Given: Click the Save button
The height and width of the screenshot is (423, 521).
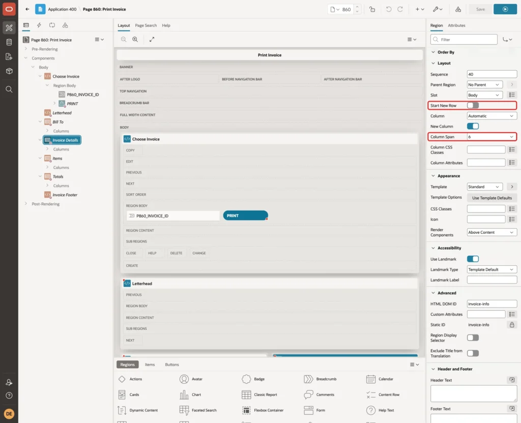Looking at the screenshot, I should 480,9.
